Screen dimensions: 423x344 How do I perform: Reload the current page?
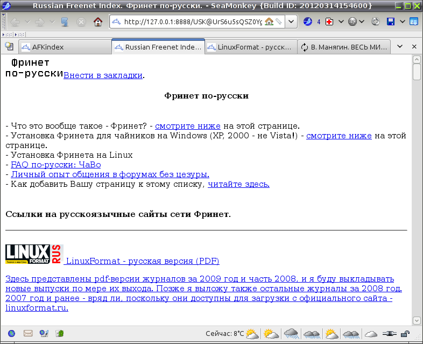pos(65,22)
